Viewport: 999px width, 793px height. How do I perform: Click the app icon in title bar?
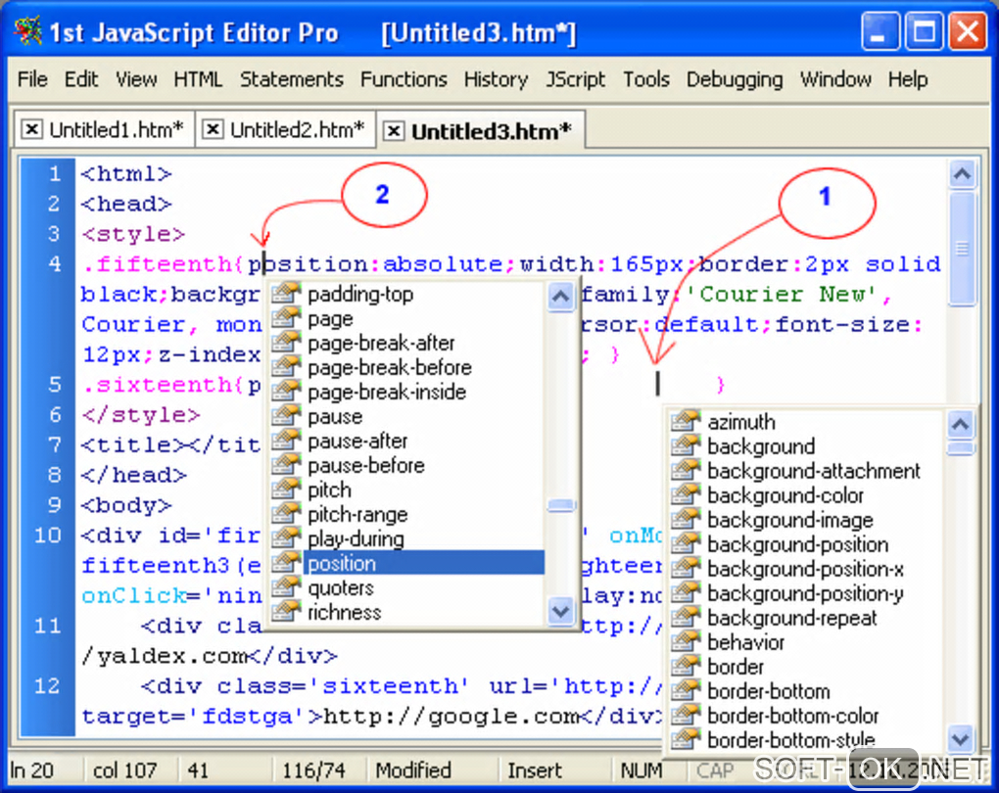point(28,31)
